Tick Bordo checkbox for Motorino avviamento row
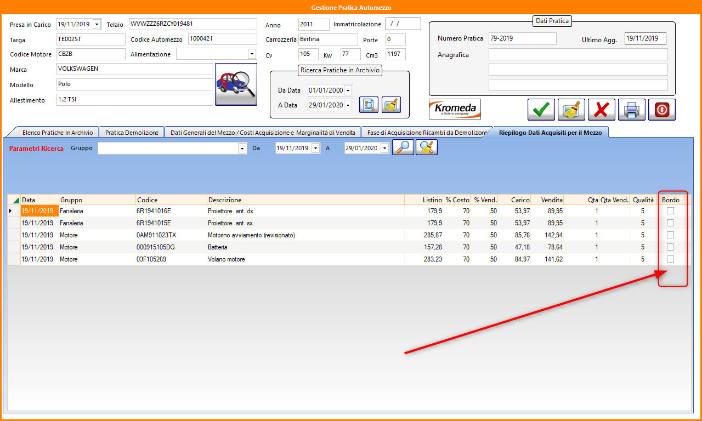The image size is (702, 421). click(x=670, y=235)
